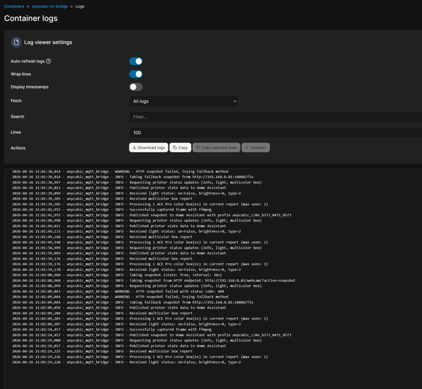Click the help icon next to Auto-refresh logs
This screenshot has height=389, width=422.
49,61
